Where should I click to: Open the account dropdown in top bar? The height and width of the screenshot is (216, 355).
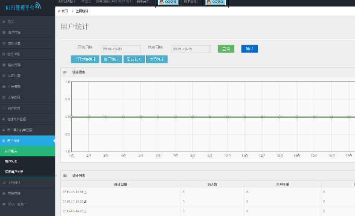click(x=66, y=2)
